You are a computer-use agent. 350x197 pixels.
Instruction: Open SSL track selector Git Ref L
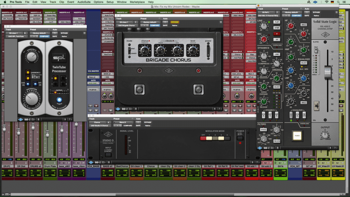[266, 12]
